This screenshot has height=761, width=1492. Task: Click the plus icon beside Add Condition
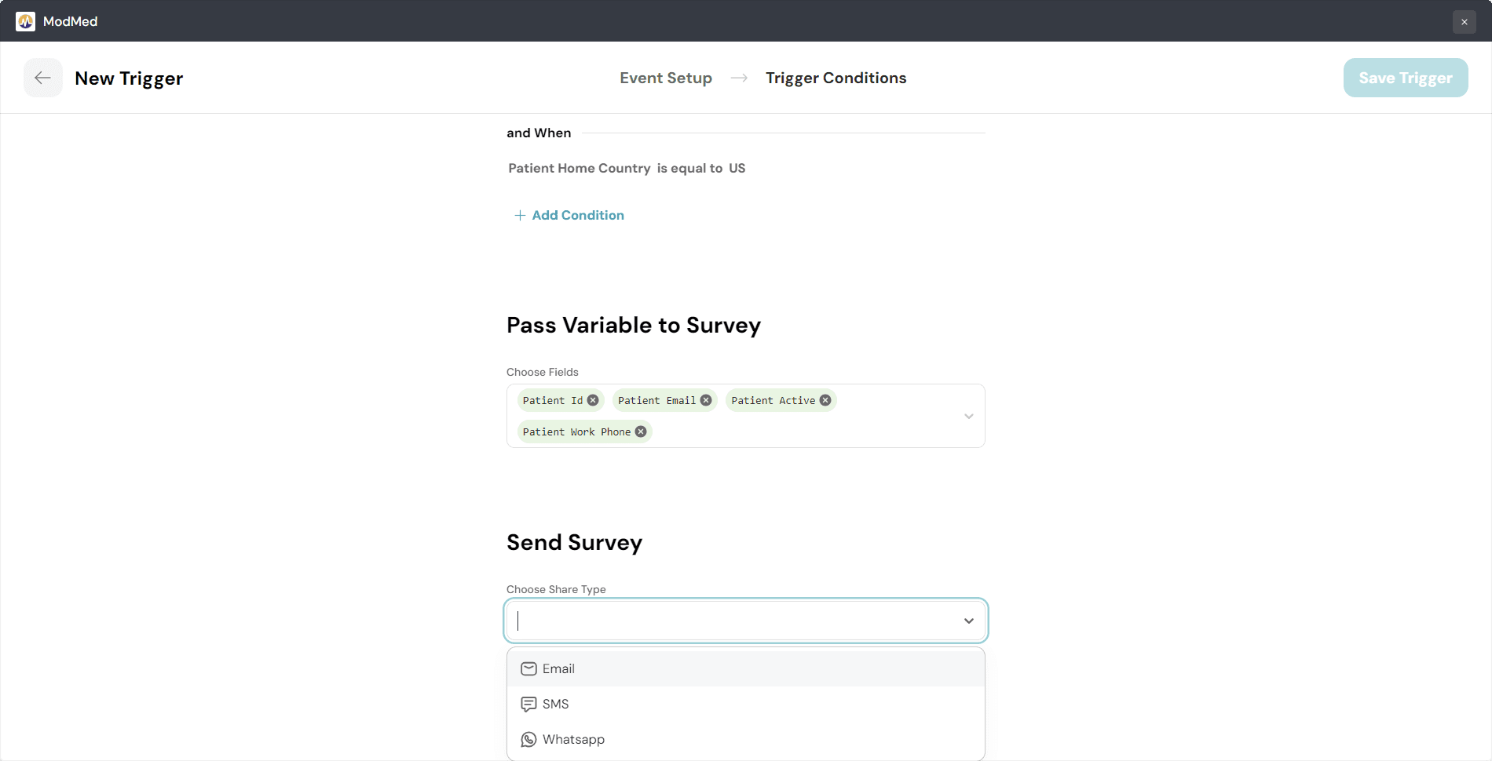tap(520, 215)
